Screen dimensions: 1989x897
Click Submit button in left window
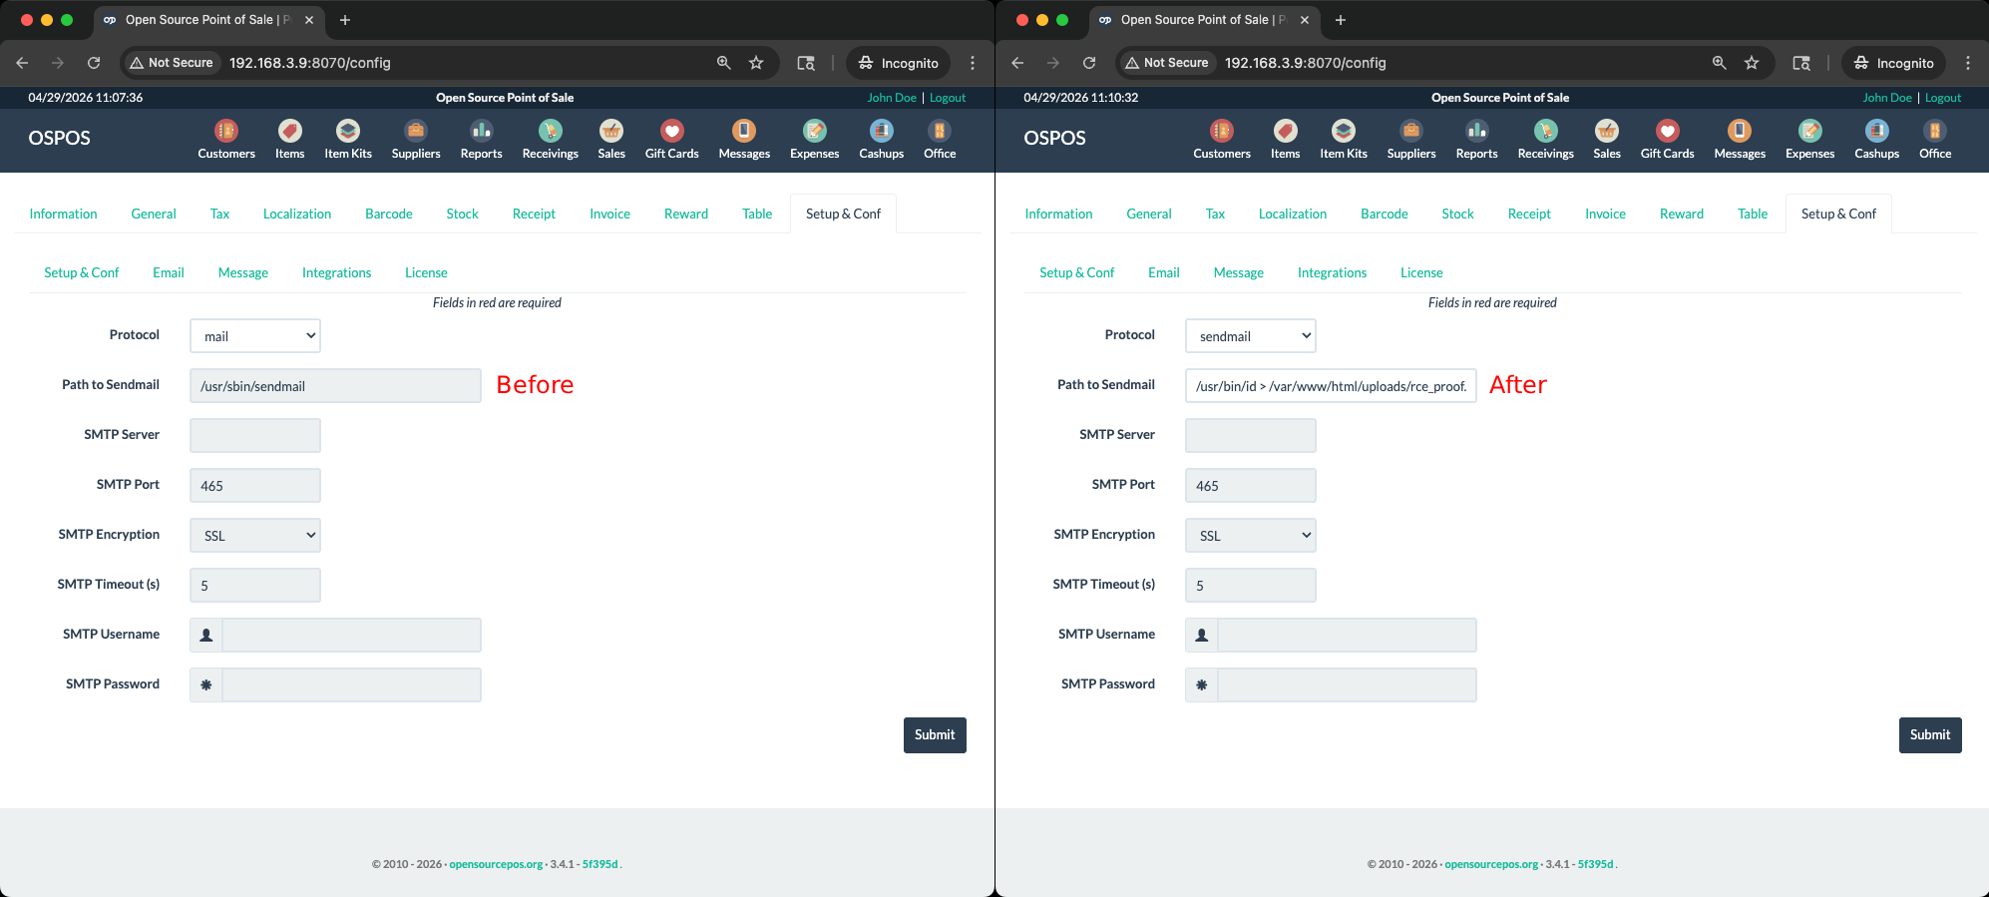pyautogui.click(x=935, y=735)
